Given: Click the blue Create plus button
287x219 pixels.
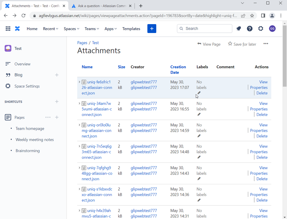Looking at the screenshot, I should click(x=152, y=28).
